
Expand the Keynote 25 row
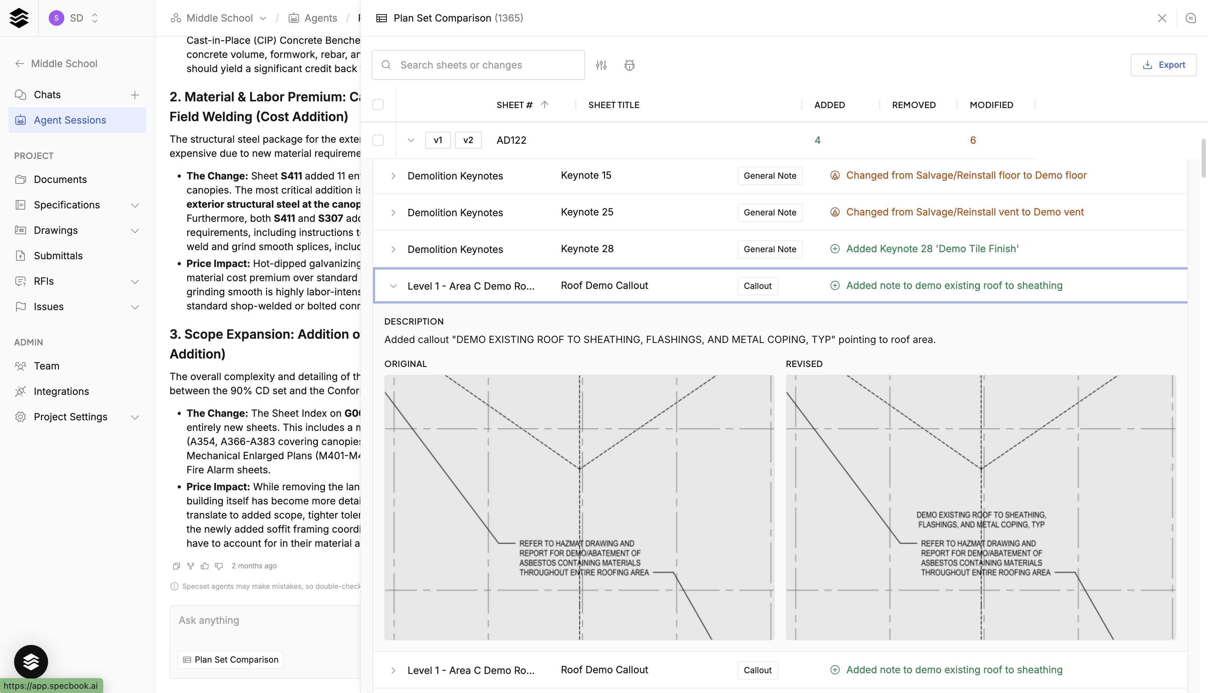coord(393,212)
